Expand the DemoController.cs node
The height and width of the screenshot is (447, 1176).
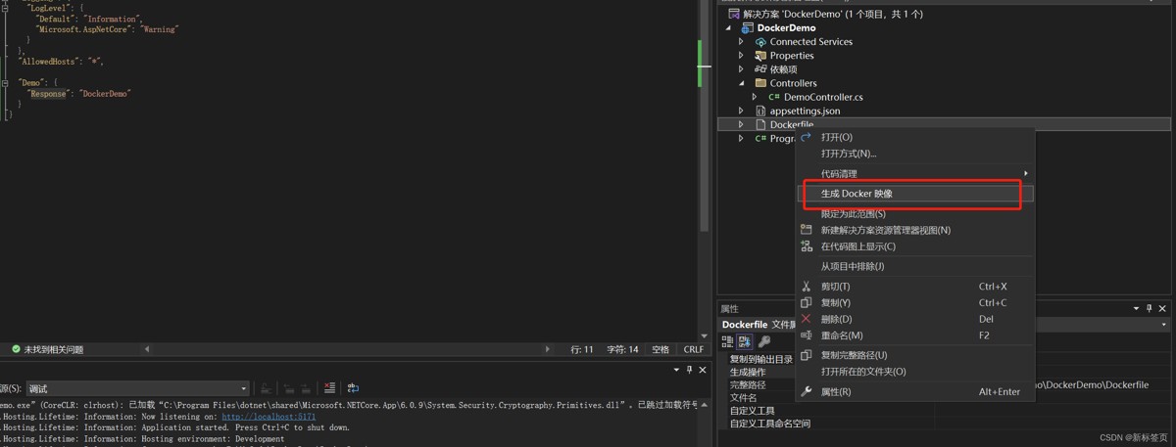pyautogui.click(x=755, y=97)
